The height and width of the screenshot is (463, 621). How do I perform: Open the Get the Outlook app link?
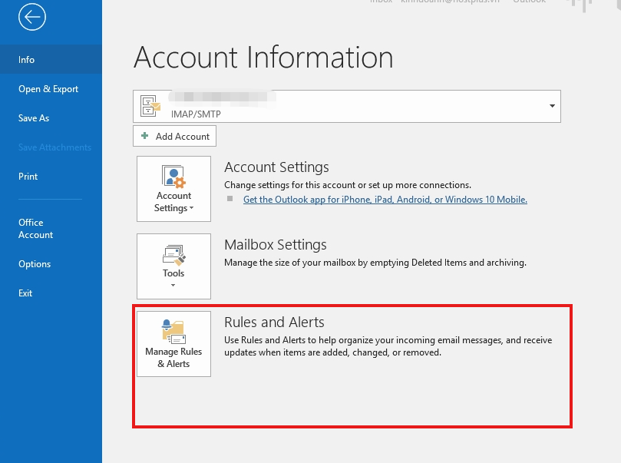pos(385,199)
